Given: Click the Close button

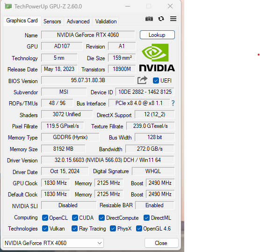Looking at the screenshot, I should (x=161, y=243).
